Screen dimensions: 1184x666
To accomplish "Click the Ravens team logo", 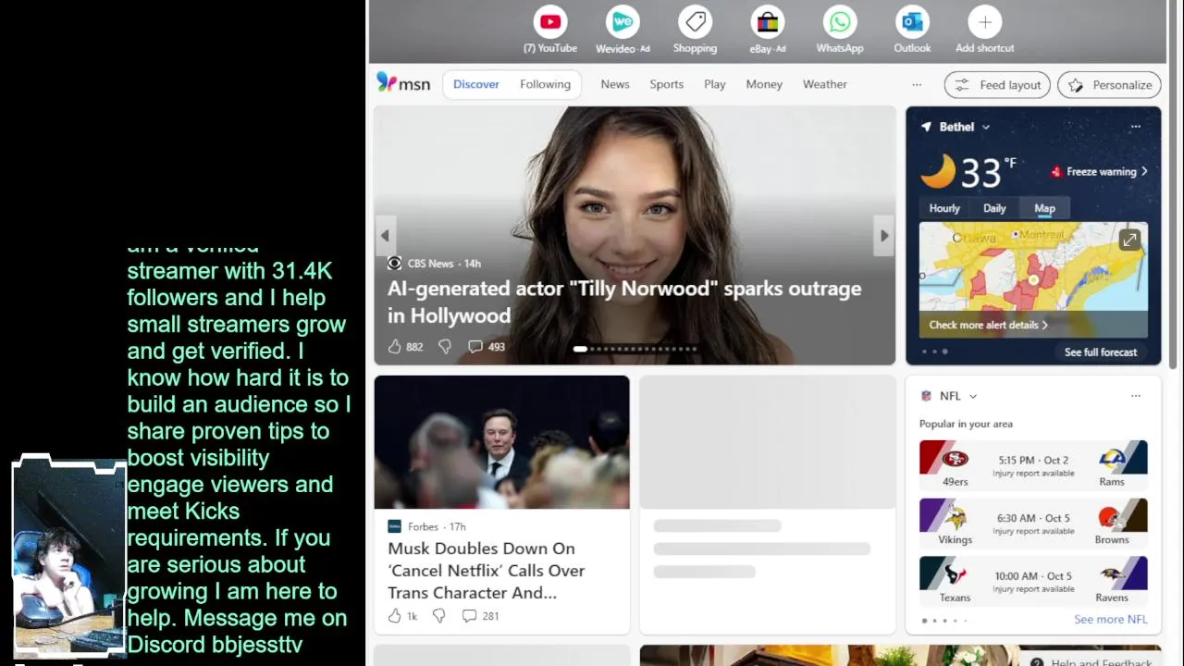I will click(x=1111, y=574).
